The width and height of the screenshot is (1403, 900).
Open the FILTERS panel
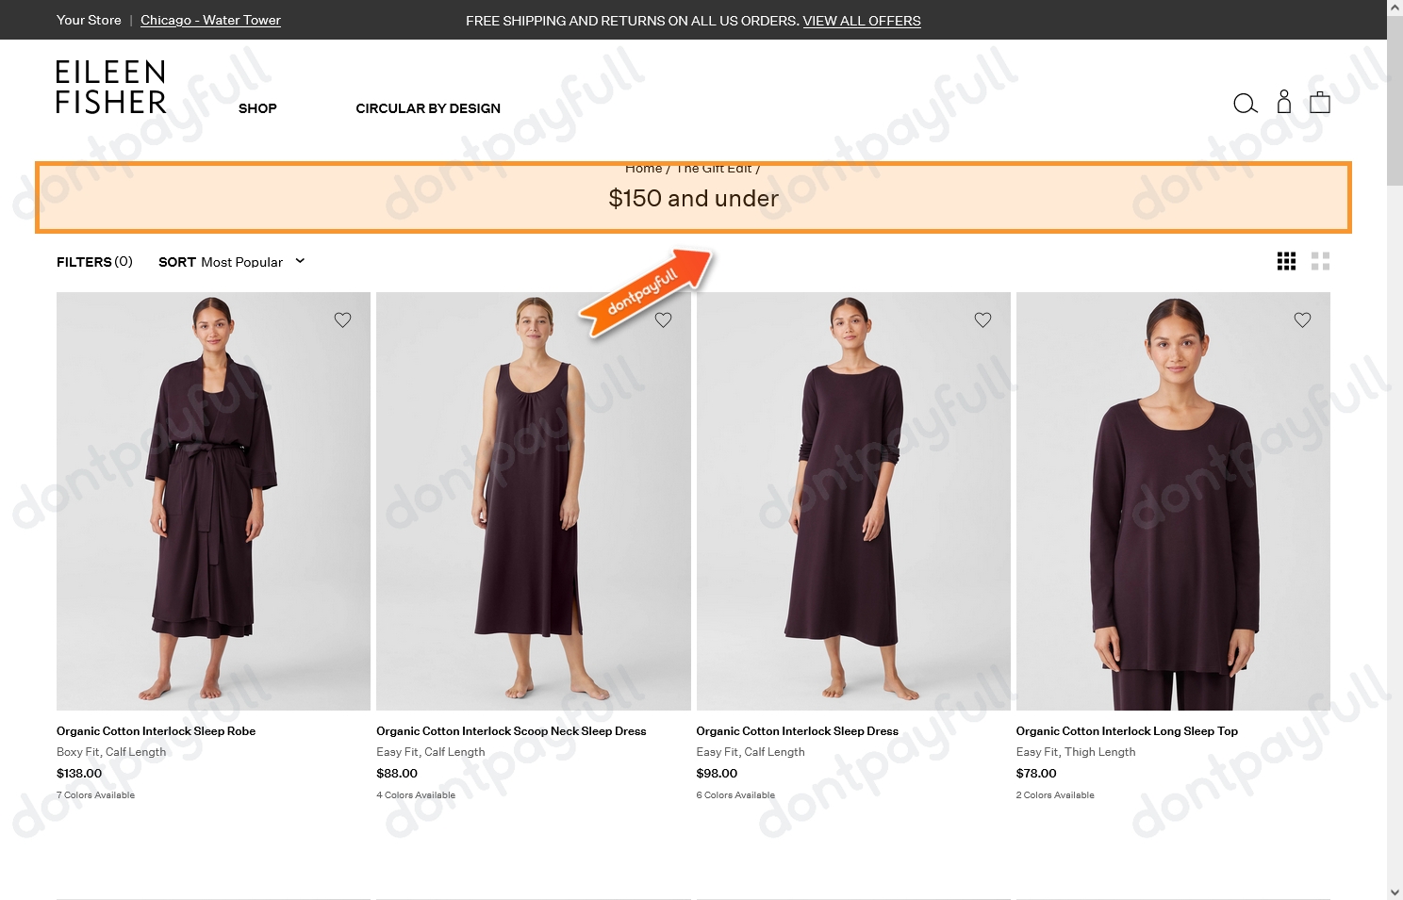(x=93, y=262)
